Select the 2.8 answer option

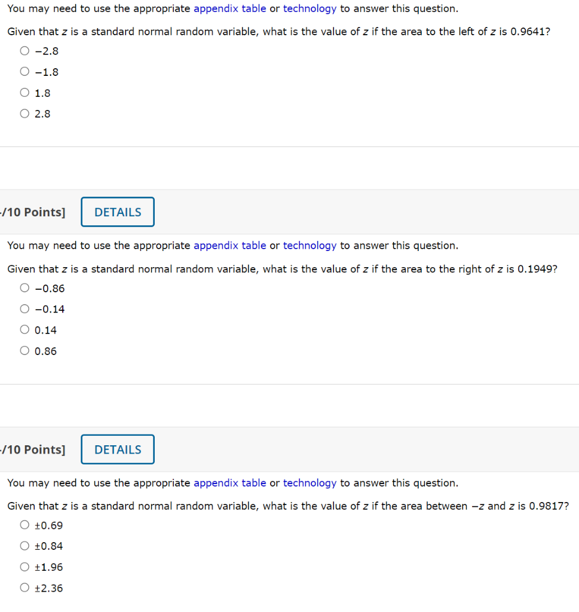point(24,113)
